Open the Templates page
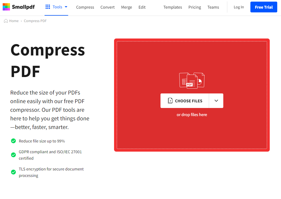The image size is (281, 199). 173,7
